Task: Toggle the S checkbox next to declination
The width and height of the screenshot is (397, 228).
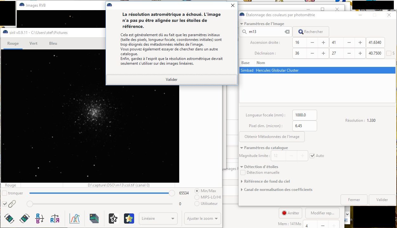Action: [389, 53]
